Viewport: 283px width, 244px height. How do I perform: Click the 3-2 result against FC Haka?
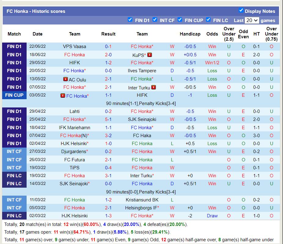click(108, 136)
